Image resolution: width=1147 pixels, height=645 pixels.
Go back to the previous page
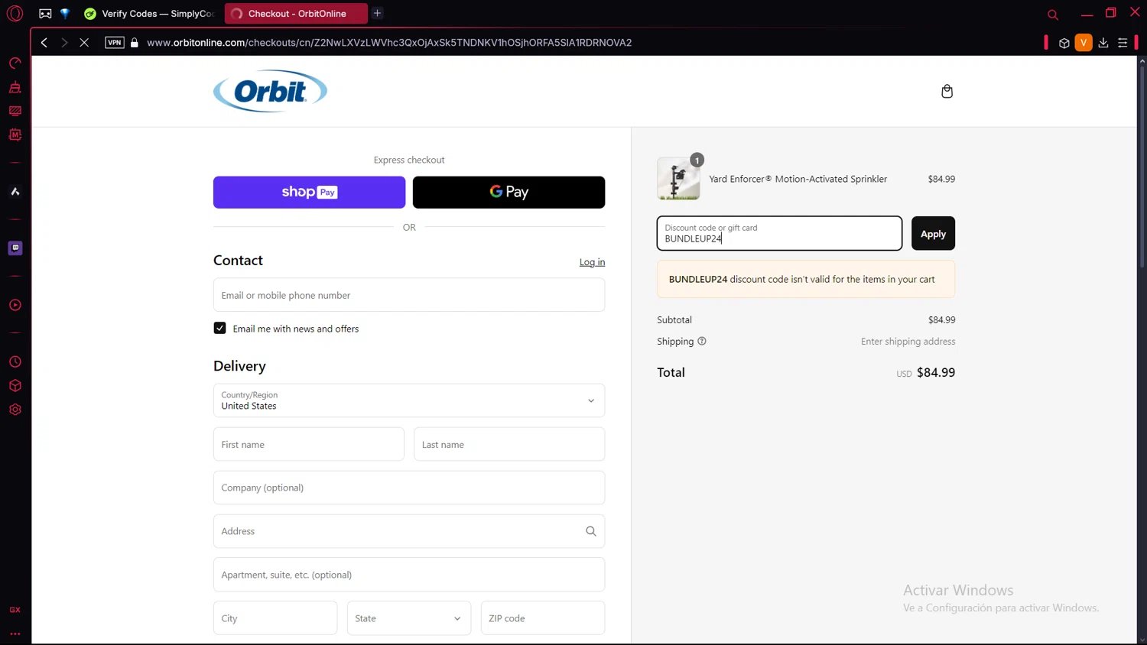tap(44, 43)
